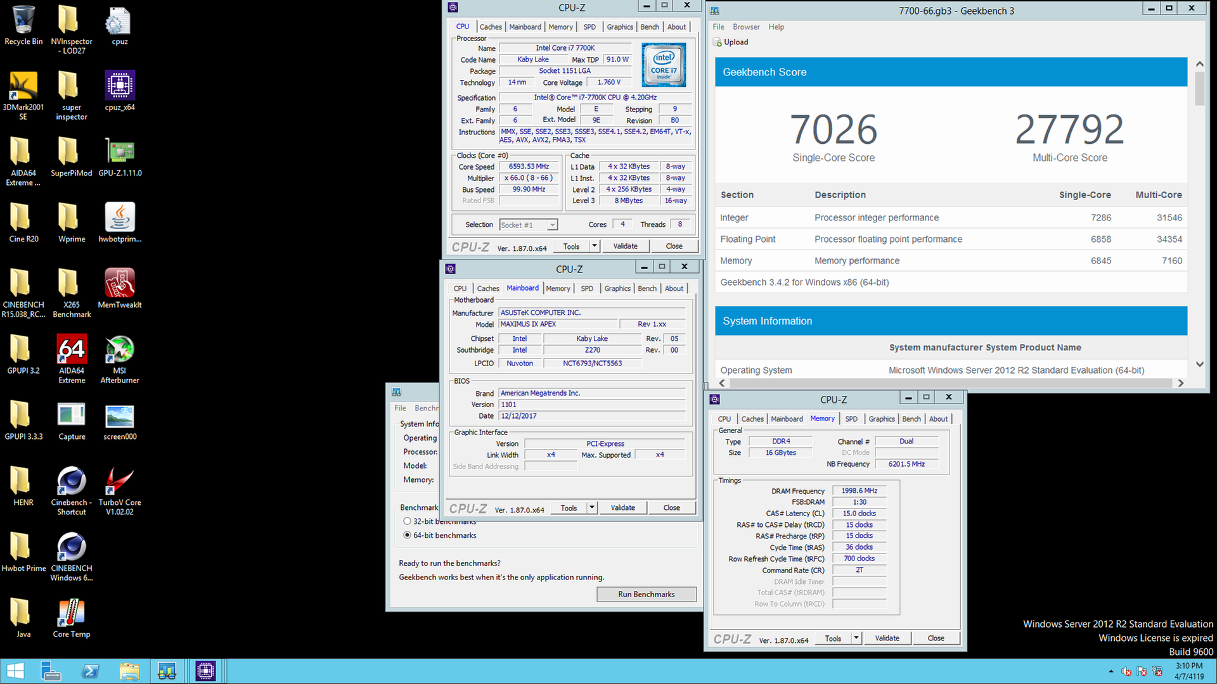Click the volume muted tray icon
Screen dimensions: 1217x684
click(x=1126, y=671)
